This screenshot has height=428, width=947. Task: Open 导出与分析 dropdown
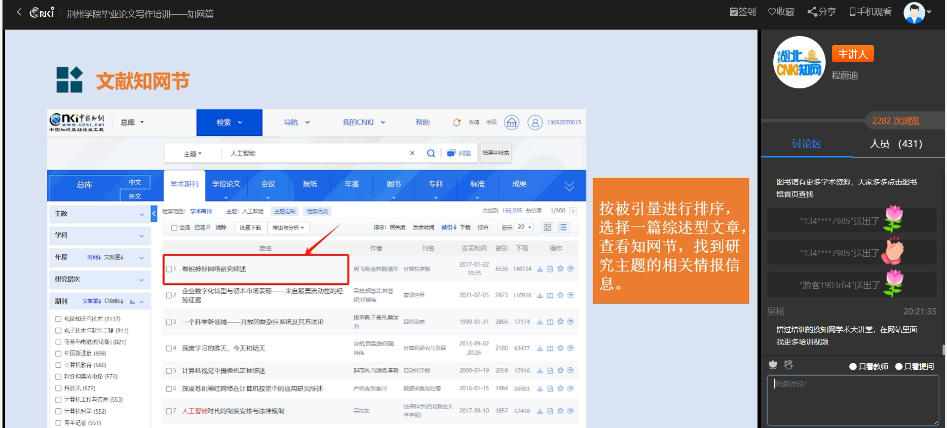click(x=288, y=228)
